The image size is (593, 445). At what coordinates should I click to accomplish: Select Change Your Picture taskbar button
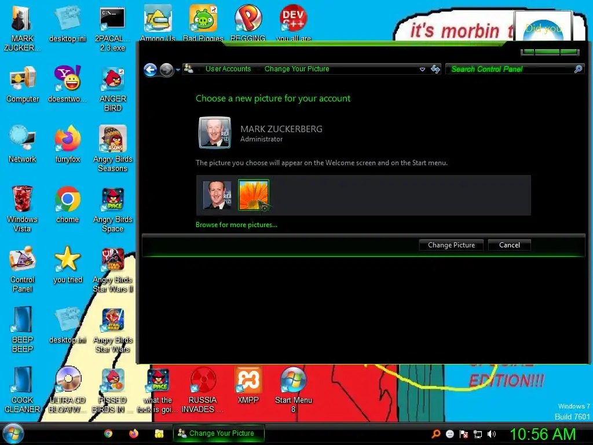pos(218,433)
